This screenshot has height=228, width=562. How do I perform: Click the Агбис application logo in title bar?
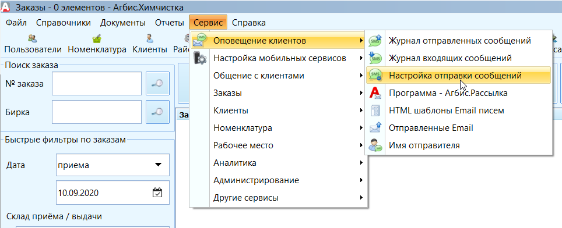tap(6, 7)
